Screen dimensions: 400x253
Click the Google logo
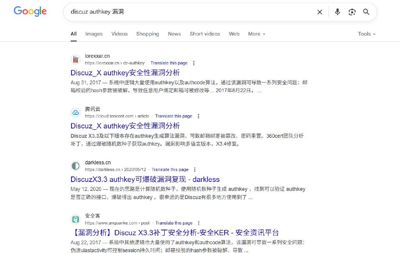point(30,11)
